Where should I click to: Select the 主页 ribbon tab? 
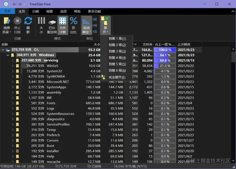coord(22,11)
